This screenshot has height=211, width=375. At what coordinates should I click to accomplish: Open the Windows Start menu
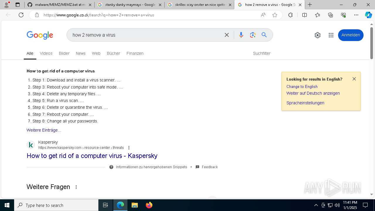(7, 205)
